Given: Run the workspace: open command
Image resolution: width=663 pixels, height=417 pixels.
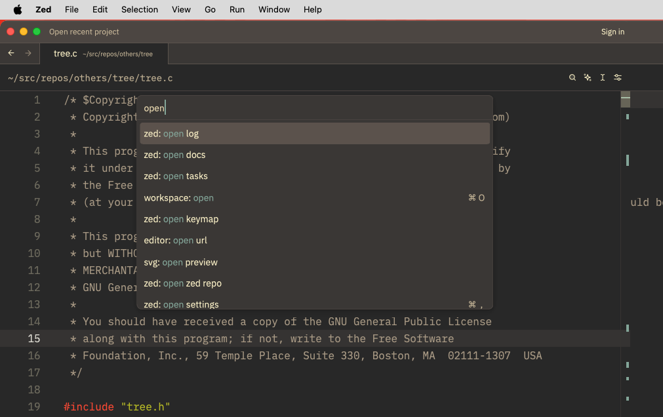Looking at the screenshot, I should [x=315, y=197].
